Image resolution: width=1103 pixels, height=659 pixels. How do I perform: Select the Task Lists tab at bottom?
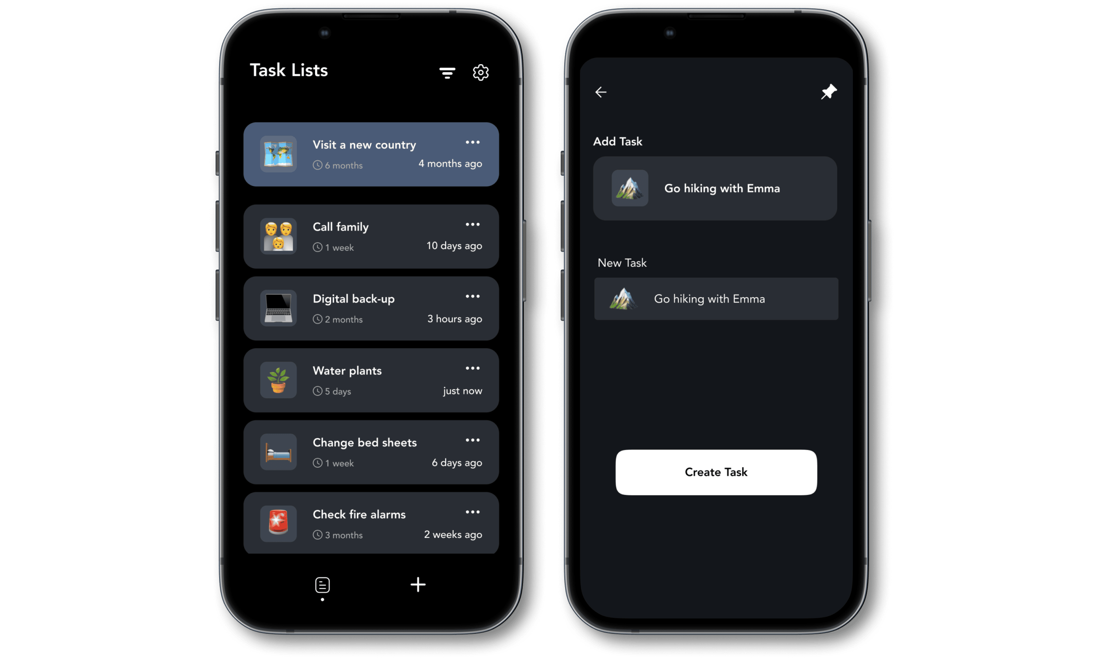point(323,584)
